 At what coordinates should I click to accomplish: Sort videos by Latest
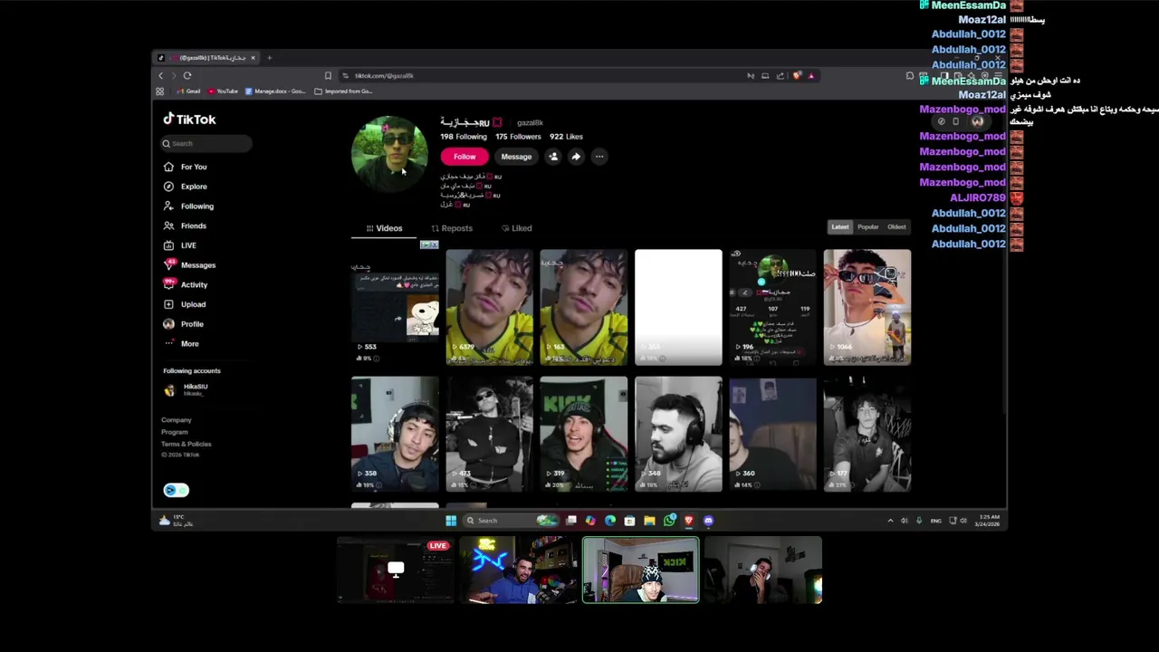[x=840, y=227]
